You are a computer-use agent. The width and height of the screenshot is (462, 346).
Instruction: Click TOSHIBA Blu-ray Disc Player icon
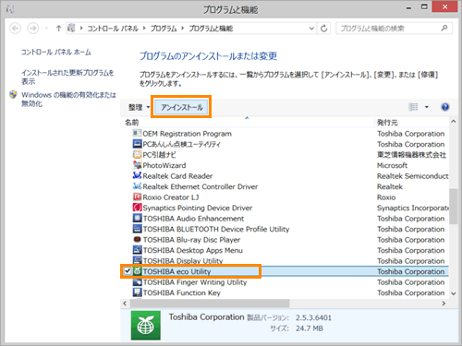137,239
